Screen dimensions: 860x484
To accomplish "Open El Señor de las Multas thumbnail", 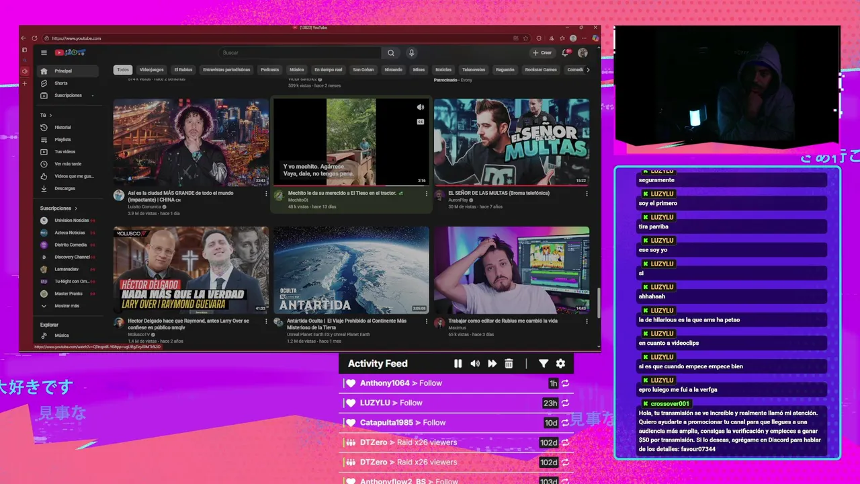I will [512, 142].
